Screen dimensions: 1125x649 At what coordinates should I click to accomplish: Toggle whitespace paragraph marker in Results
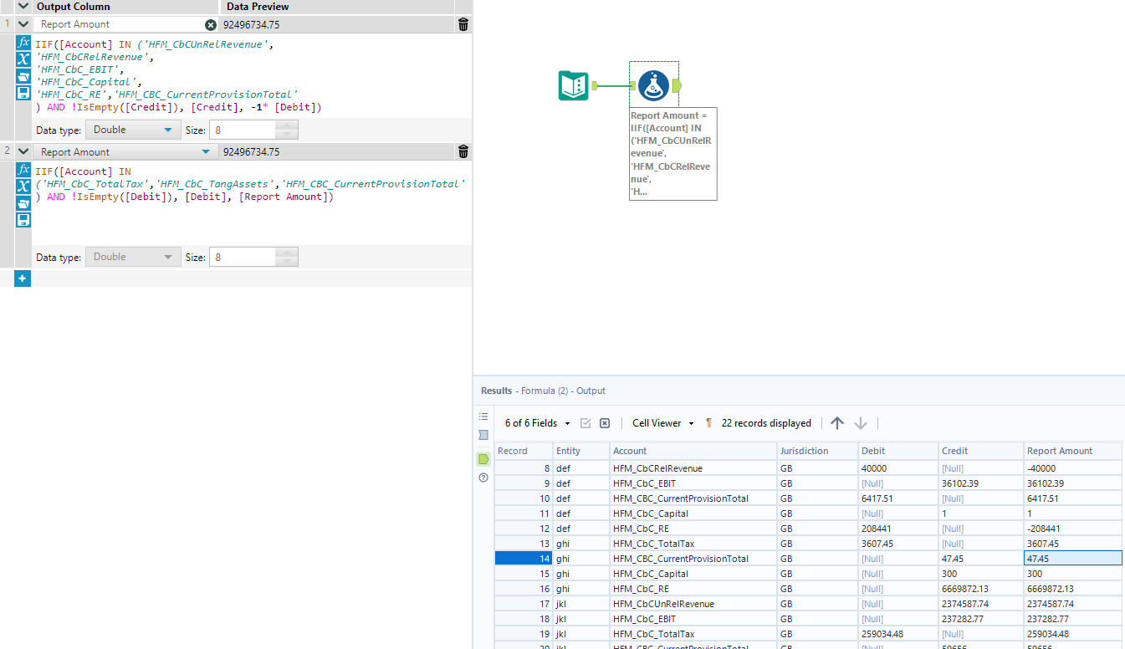pyautogui.click(x=708, y=423)
